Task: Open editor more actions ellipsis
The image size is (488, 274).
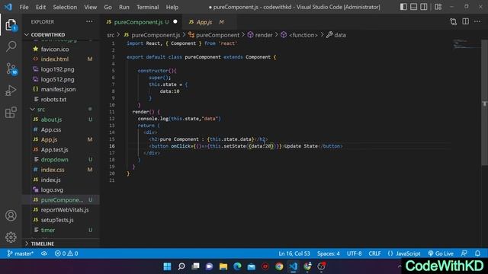Action: coord(477,22)
